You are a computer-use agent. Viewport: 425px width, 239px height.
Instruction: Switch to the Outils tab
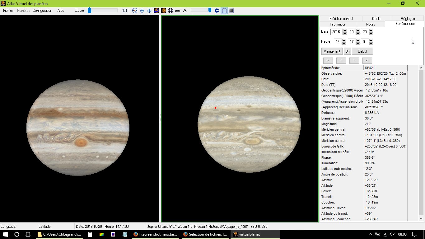(x=376, y=19)
